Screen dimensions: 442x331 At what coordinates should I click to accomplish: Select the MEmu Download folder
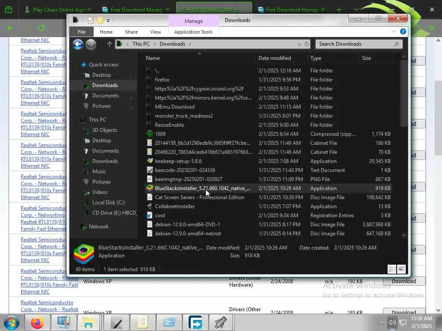(174, 107)
